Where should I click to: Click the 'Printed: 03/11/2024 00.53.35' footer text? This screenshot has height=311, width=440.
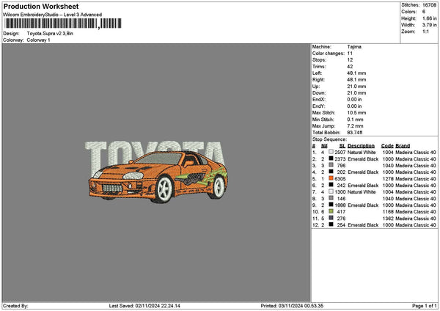[x=292, y=306]
